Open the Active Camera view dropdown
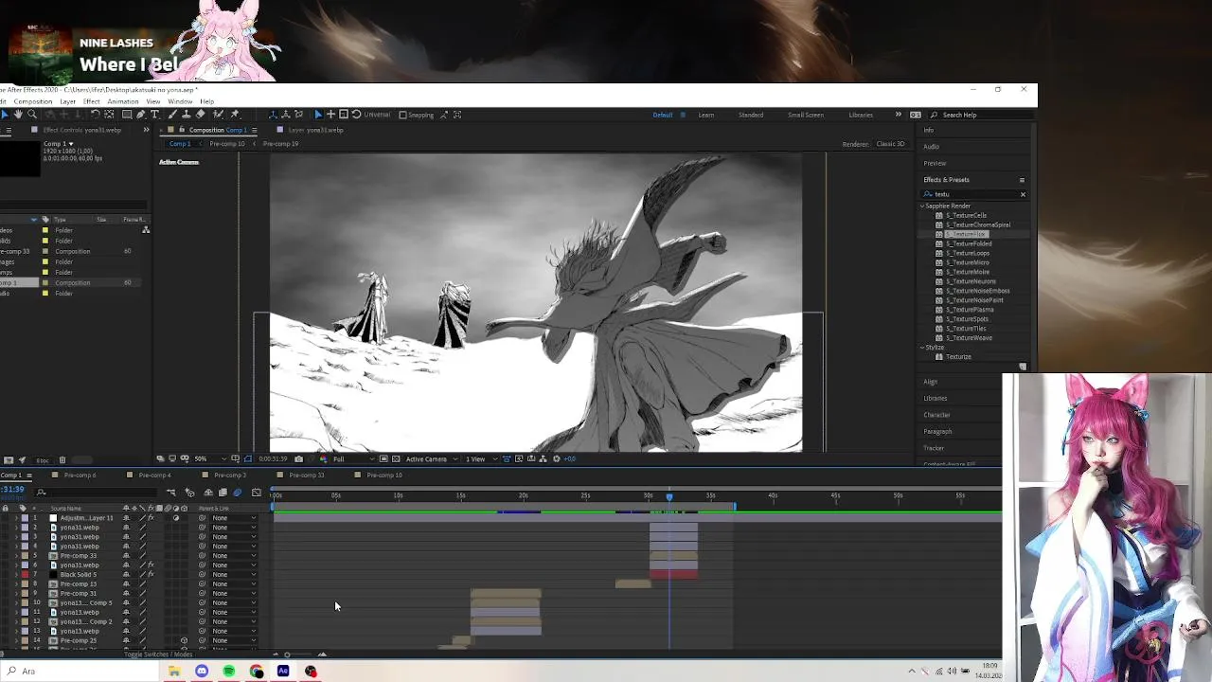The image size is (1212, 682). [430, 459]
